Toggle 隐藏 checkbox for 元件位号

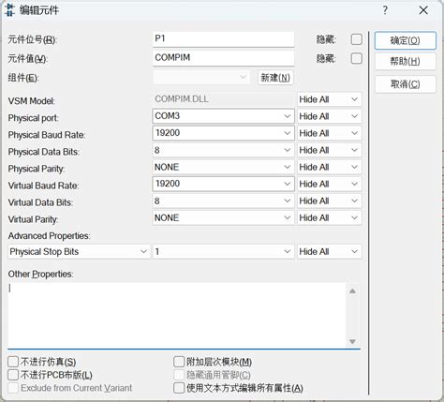pyautogui.click(x=357, y=39)
